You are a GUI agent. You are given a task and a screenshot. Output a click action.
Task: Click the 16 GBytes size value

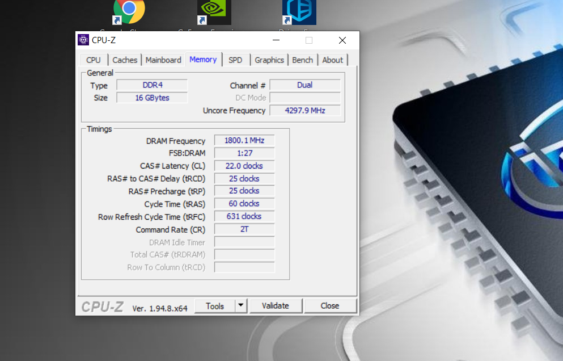153,98
